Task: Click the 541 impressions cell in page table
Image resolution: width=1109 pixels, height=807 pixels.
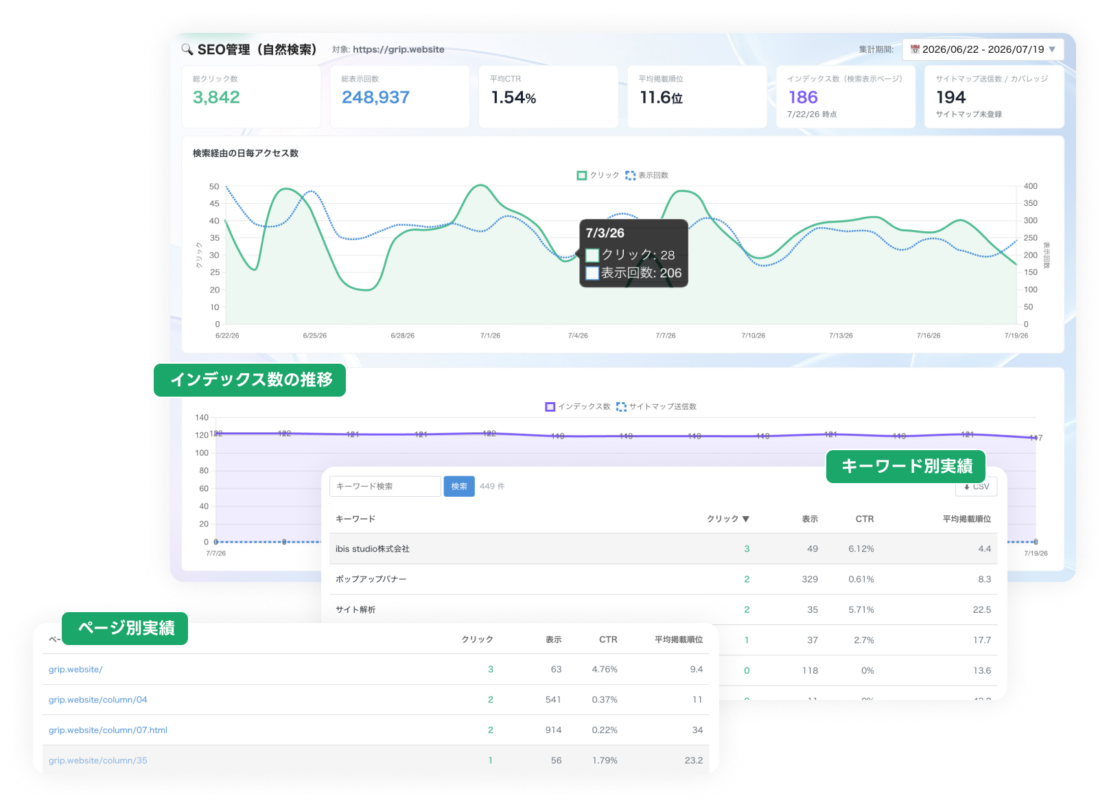Action: pos(553,700)
